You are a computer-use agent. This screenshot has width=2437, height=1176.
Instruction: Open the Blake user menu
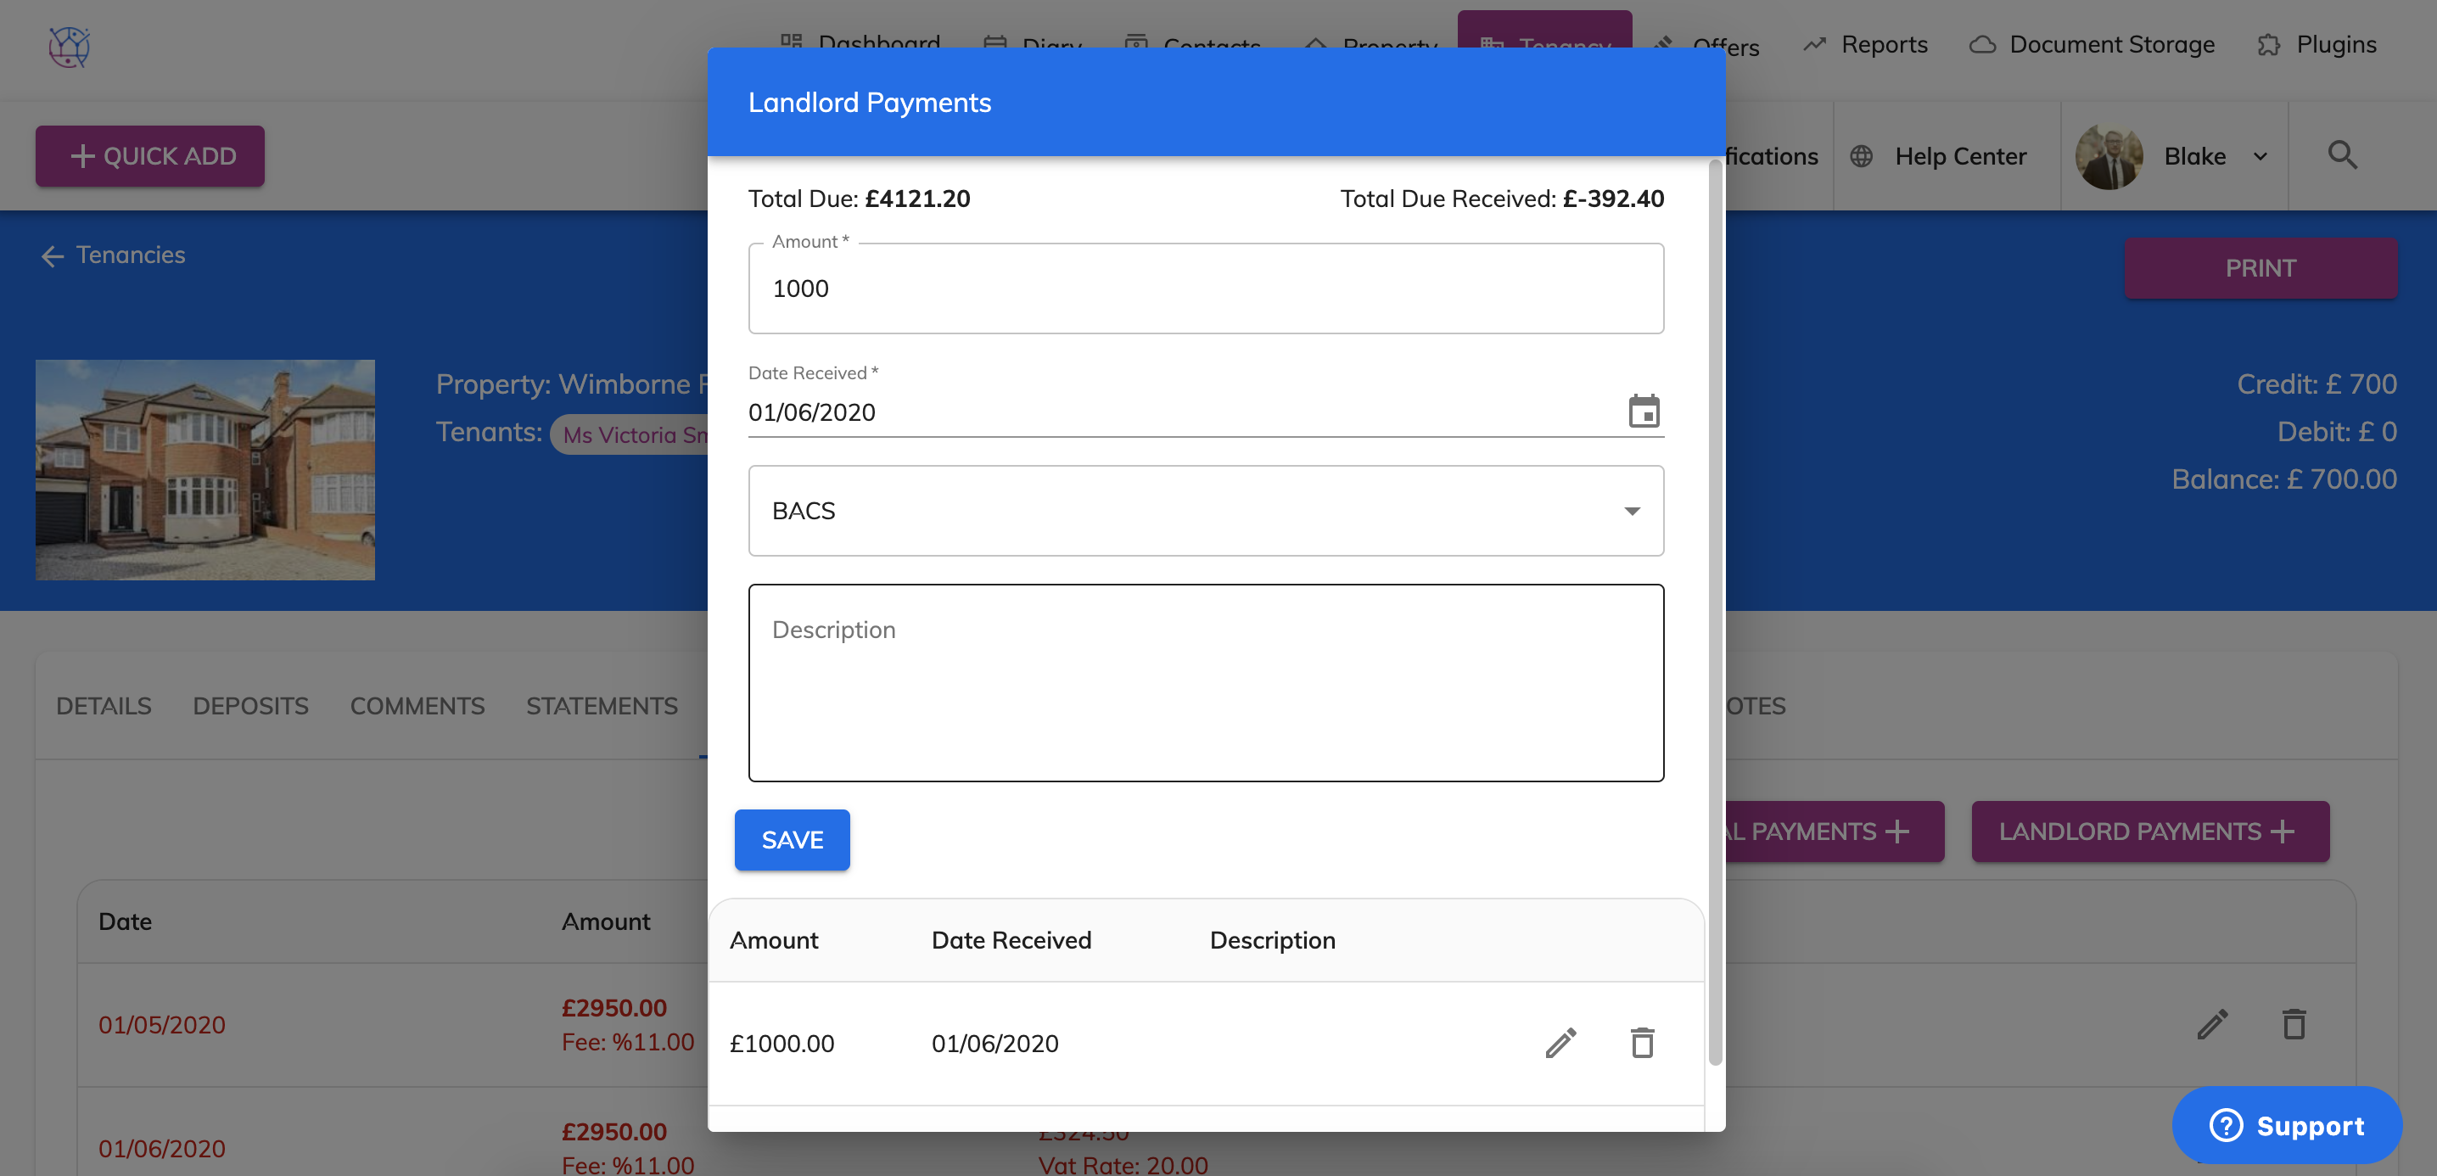click(2173, 156)
